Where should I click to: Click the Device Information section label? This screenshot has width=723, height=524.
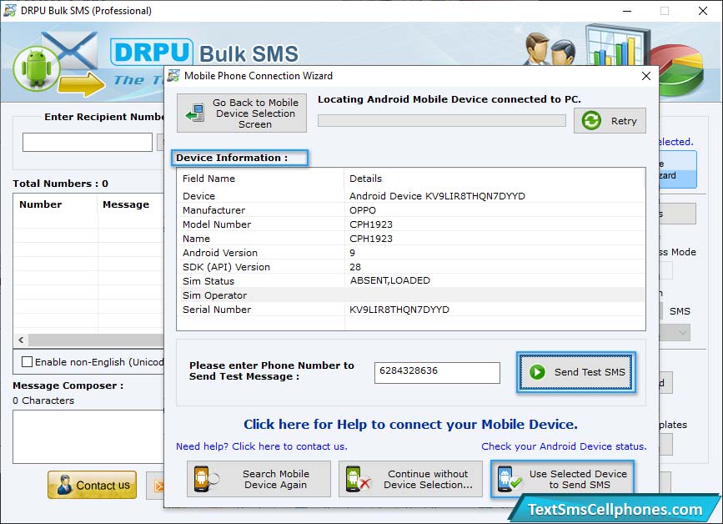[232, 158]
